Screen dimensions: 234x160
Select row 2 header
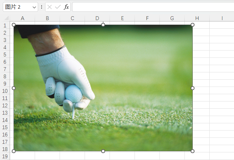tap(5, 33)
